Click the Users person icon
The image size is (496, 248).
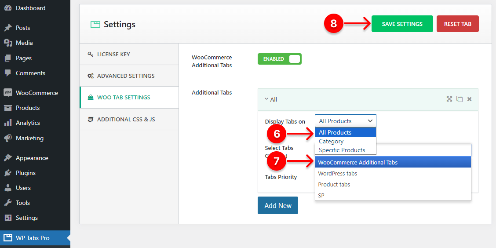tap(8, 188)
